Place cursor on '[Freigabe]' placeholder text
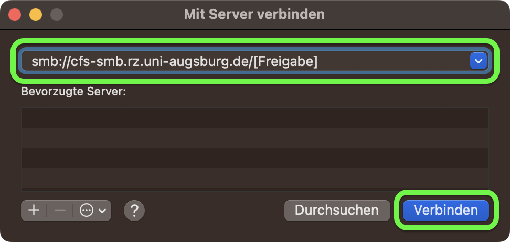The width and height of the screenshot is (510, 242). point(285,61)
